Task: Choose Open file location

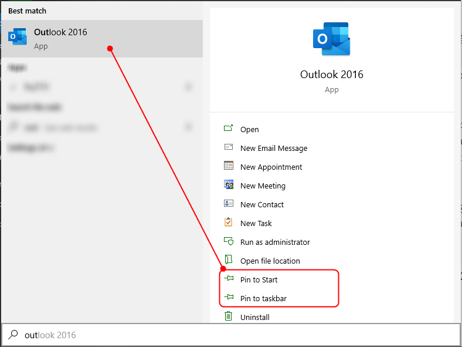Action: tap(270, 261)
